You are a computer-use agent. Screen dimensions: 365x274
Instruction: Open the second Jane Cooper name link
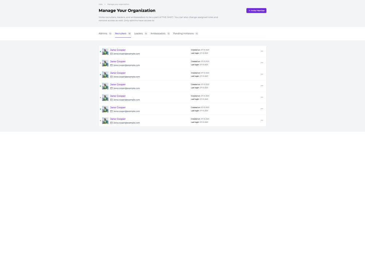point(118,61)
